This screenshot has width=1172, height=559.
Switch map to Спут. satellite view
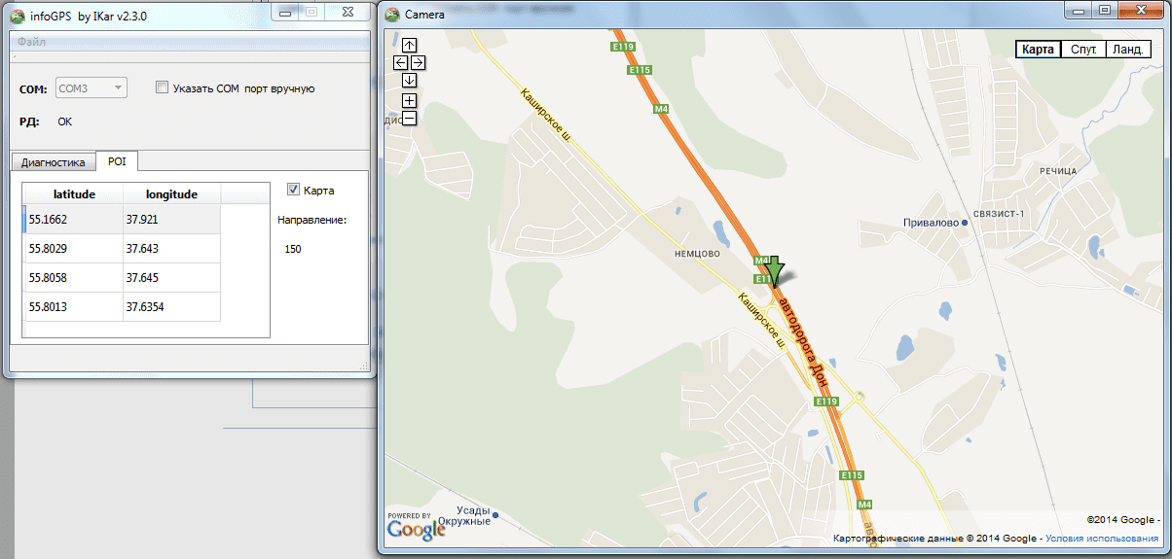1083,49
